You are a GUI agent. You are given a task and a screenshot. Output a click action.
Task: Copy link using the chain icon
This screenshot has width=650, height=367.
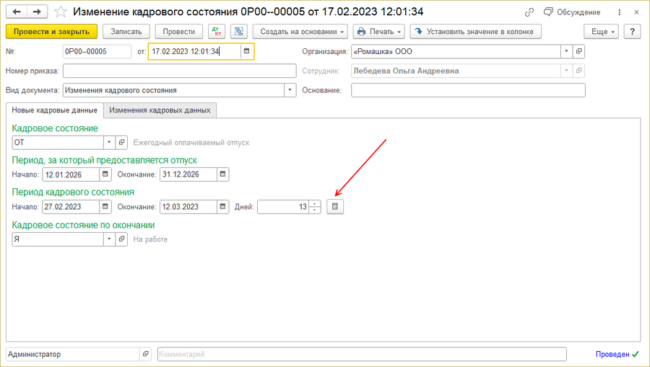click(x=529, y=12)
